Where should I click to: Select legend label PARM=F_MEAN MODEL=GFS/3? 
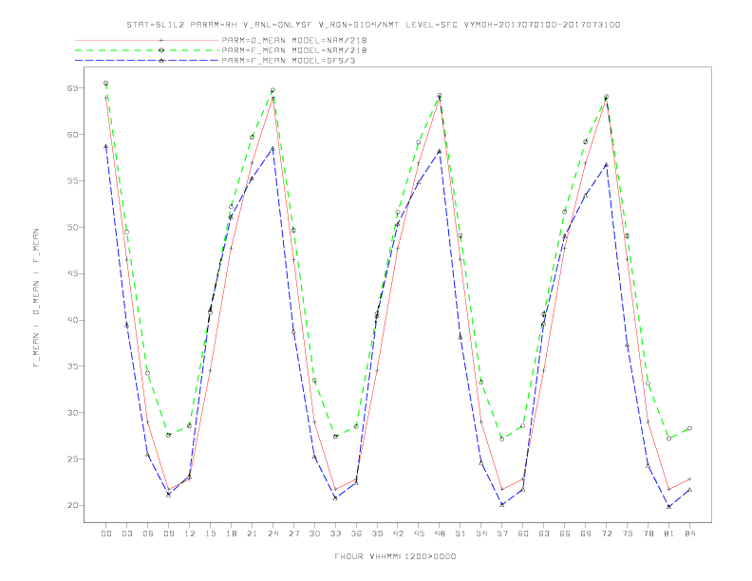[x=289, y=61]
